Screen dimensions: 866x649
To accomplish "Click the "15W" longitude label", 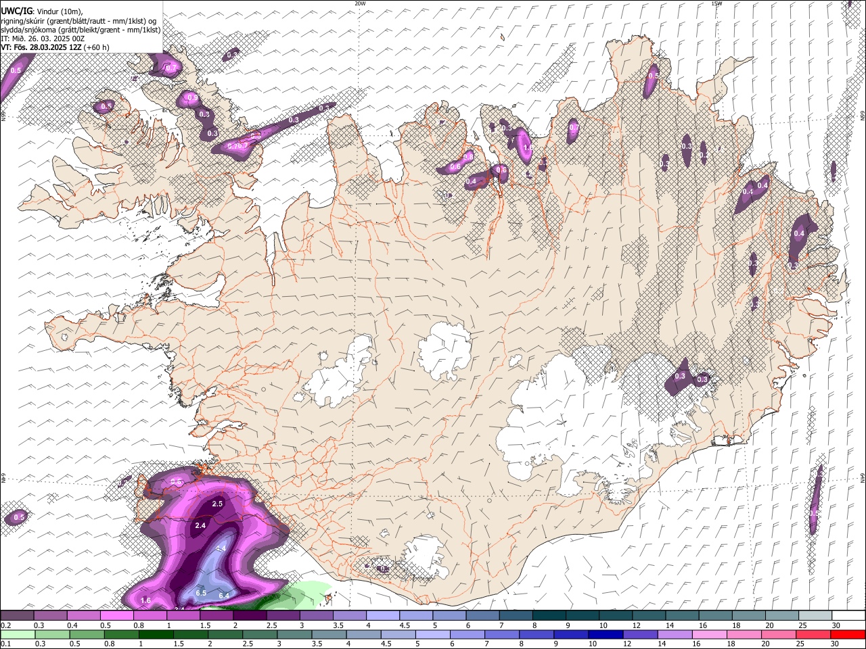I will [x=716, y=3].
